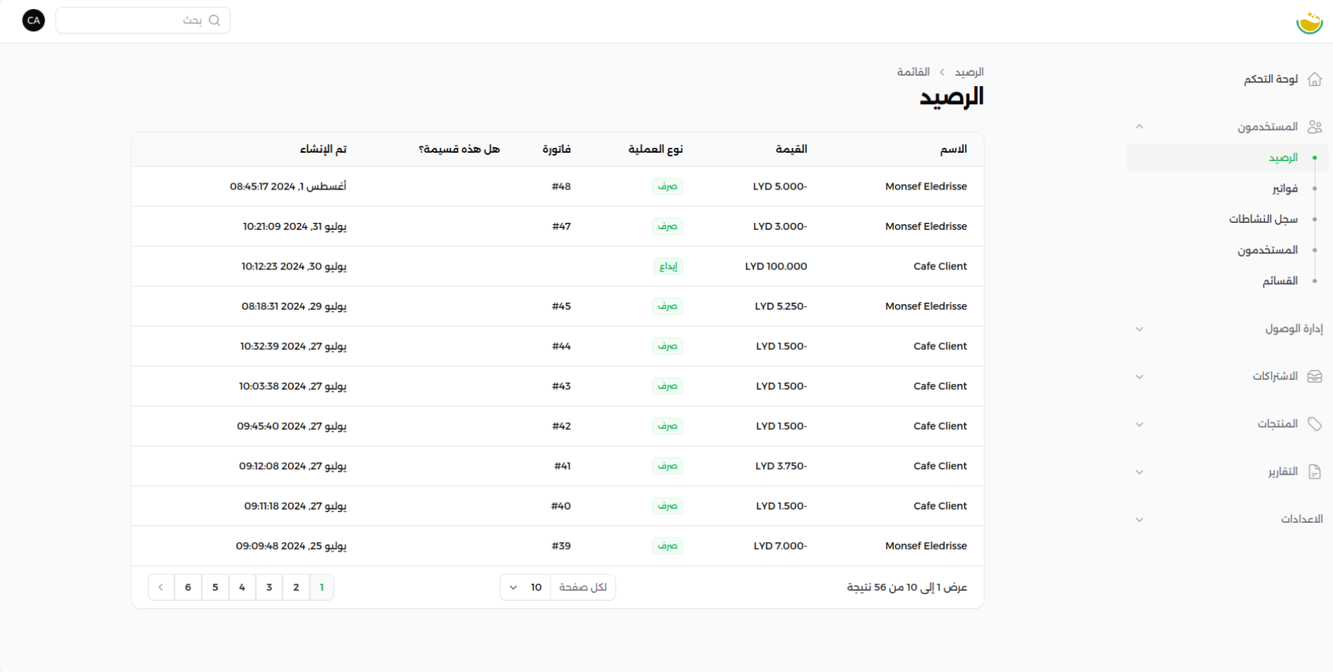The height and width of the screenshot is (672, 1333).
Task: Click the فاتورة column header
Action: tap(557, 149)
